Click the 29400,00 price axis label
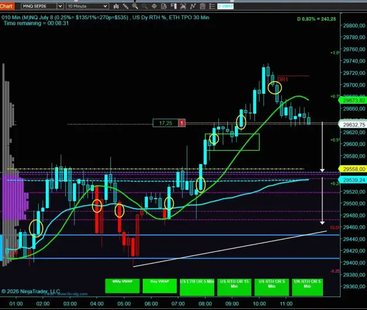The width and height of the screenshot is (367, 310). click(354, 263)
